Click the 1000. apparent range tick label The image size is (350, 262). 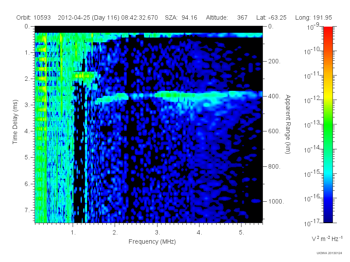pyautogui.click(x=276, y=201)
